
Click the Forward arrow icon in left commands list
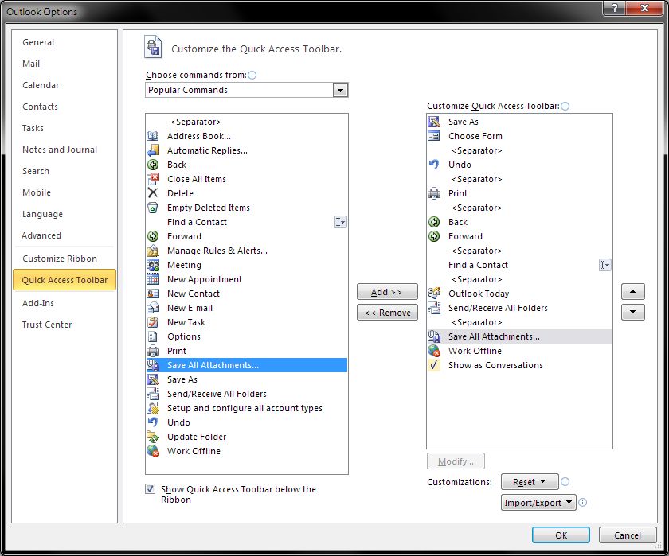(153, 236)
